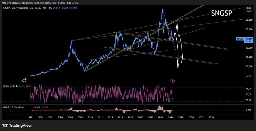Click the 50,00 Stochastic axis label
Viewport: 256px width, 131px height.
coord(249,95)
